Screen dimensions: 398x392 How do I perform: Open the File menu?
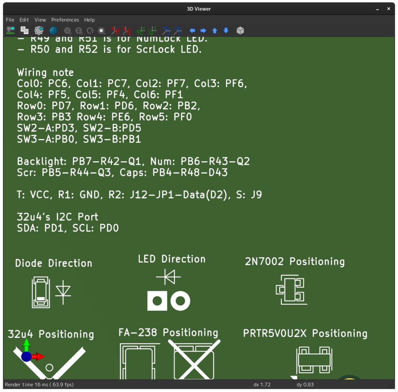[x=10, y=20]
